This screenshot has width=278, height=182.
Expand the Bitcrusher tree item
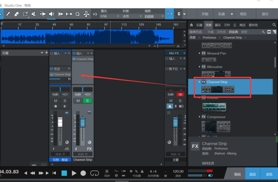tap(199, 67)
